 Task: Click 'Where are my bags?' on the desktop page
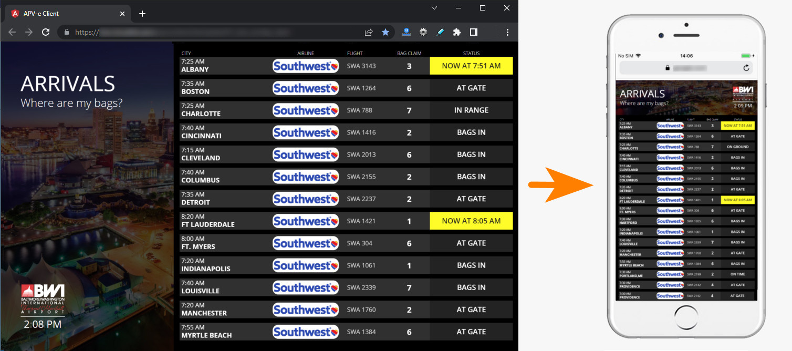71,103
